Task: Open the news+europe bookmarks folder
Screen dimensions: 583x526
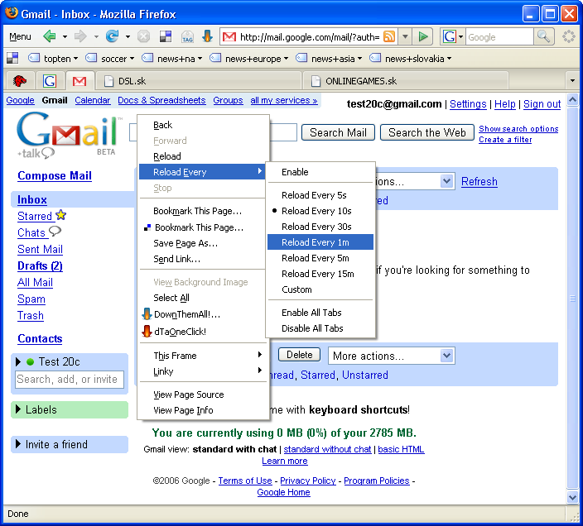Action: click(249, 58)
